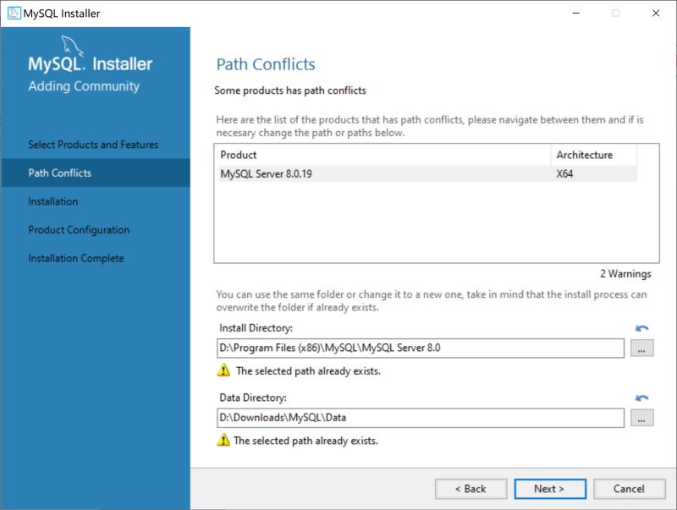Select Installation Complete in the sidebar
The height and width of the screenshot is (510, 677).
77,258
